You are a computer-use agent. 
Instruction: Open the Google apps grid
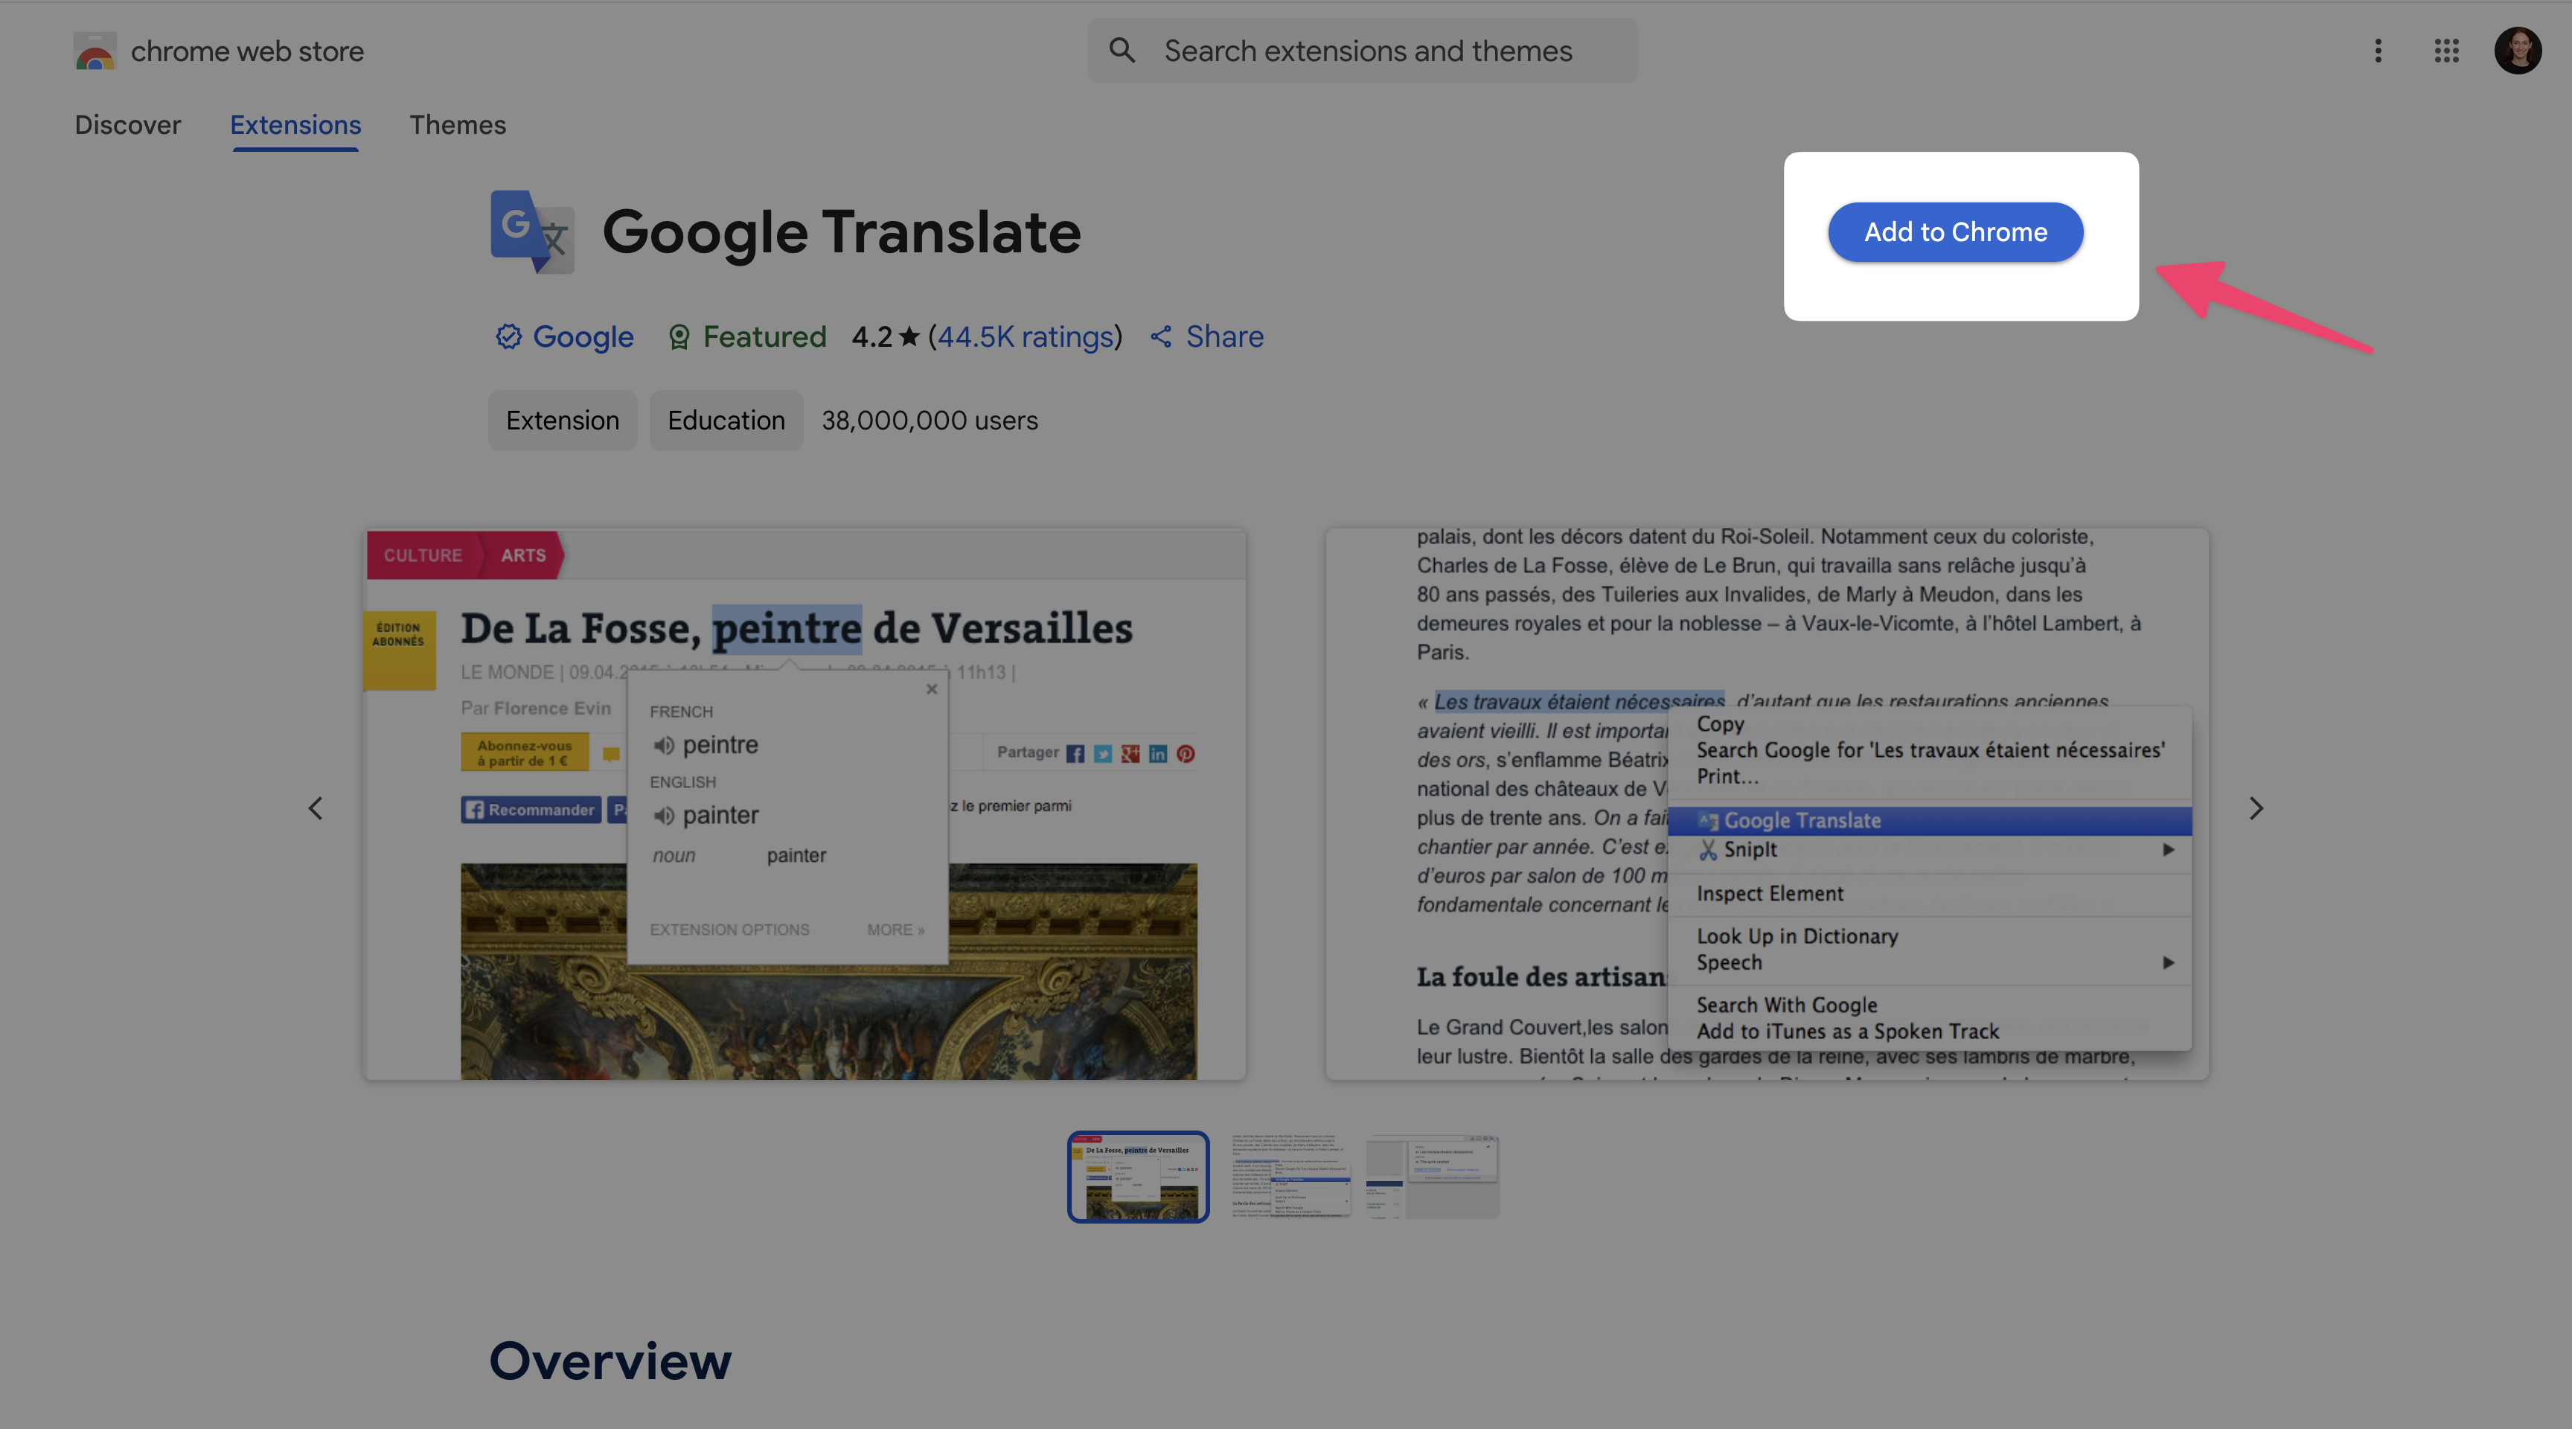pyautogui.click(x=2446, y=50)
